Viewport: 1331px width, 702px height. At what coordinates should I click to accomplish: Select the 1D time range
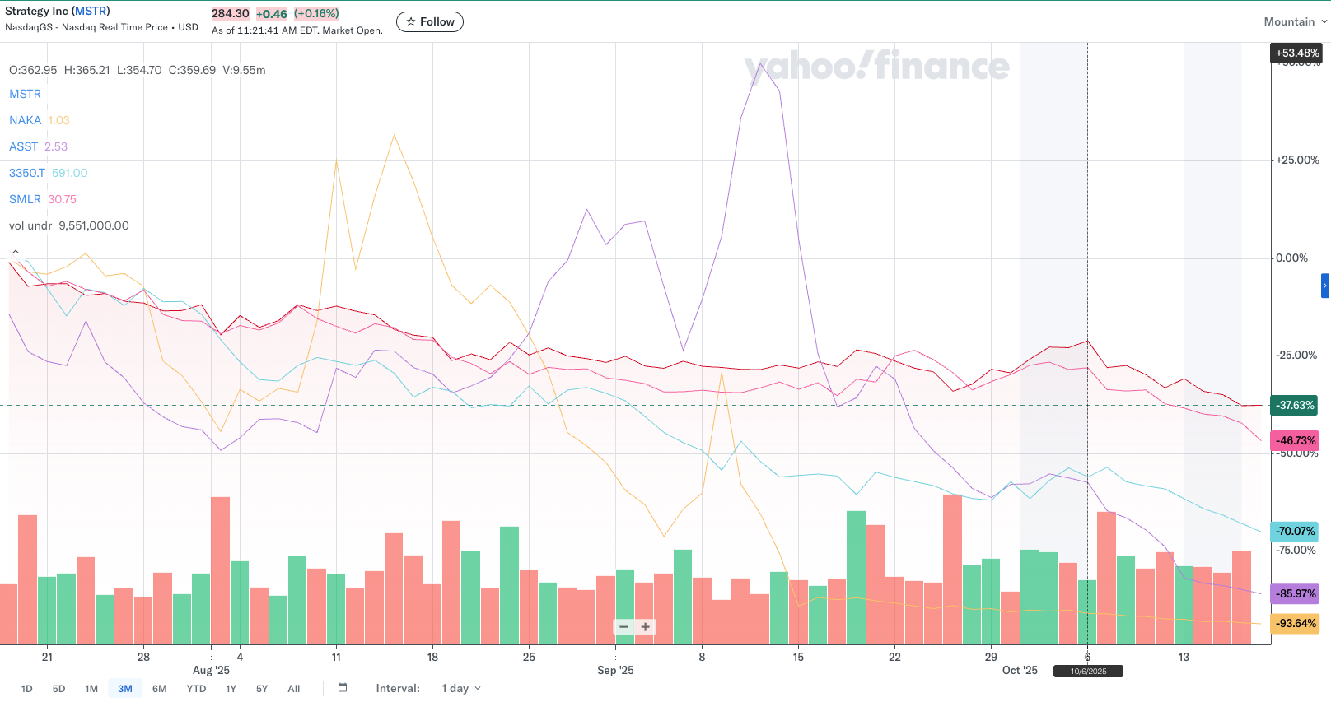27,689
